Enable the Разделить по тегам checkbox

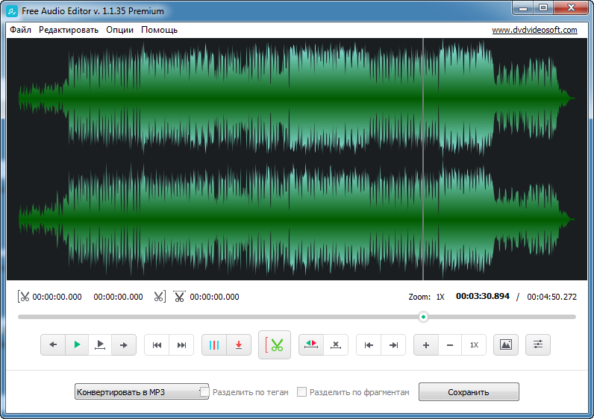pyautogui.click(x=204, y=391)
